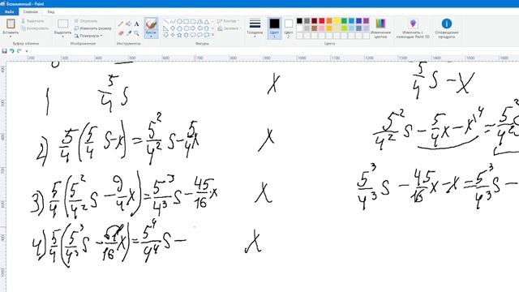Select the Color picker eyedropper tool

(x=129, y=33)
